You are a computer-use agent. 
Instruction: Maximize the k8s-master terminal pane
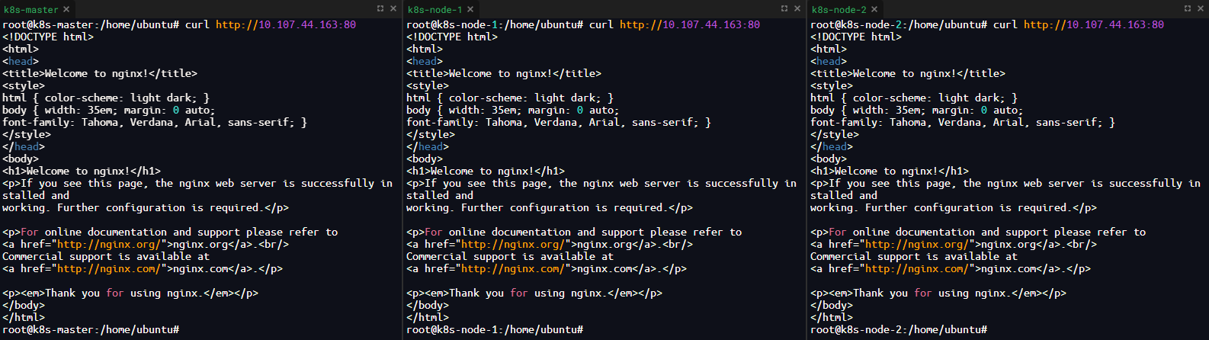point(380,8)
